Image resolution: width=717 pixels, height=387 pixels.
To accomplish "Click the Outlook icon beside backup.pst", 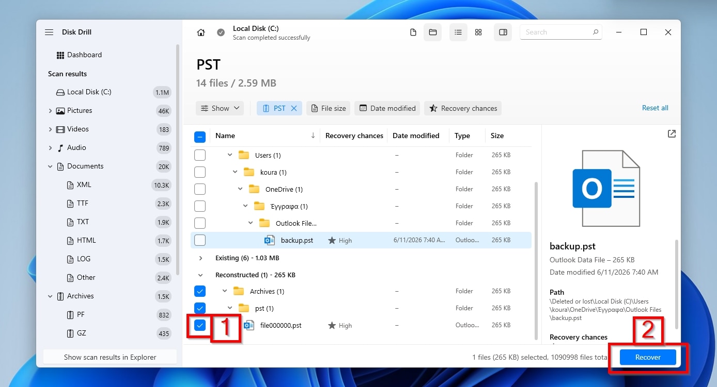I will tap(270, 240).
